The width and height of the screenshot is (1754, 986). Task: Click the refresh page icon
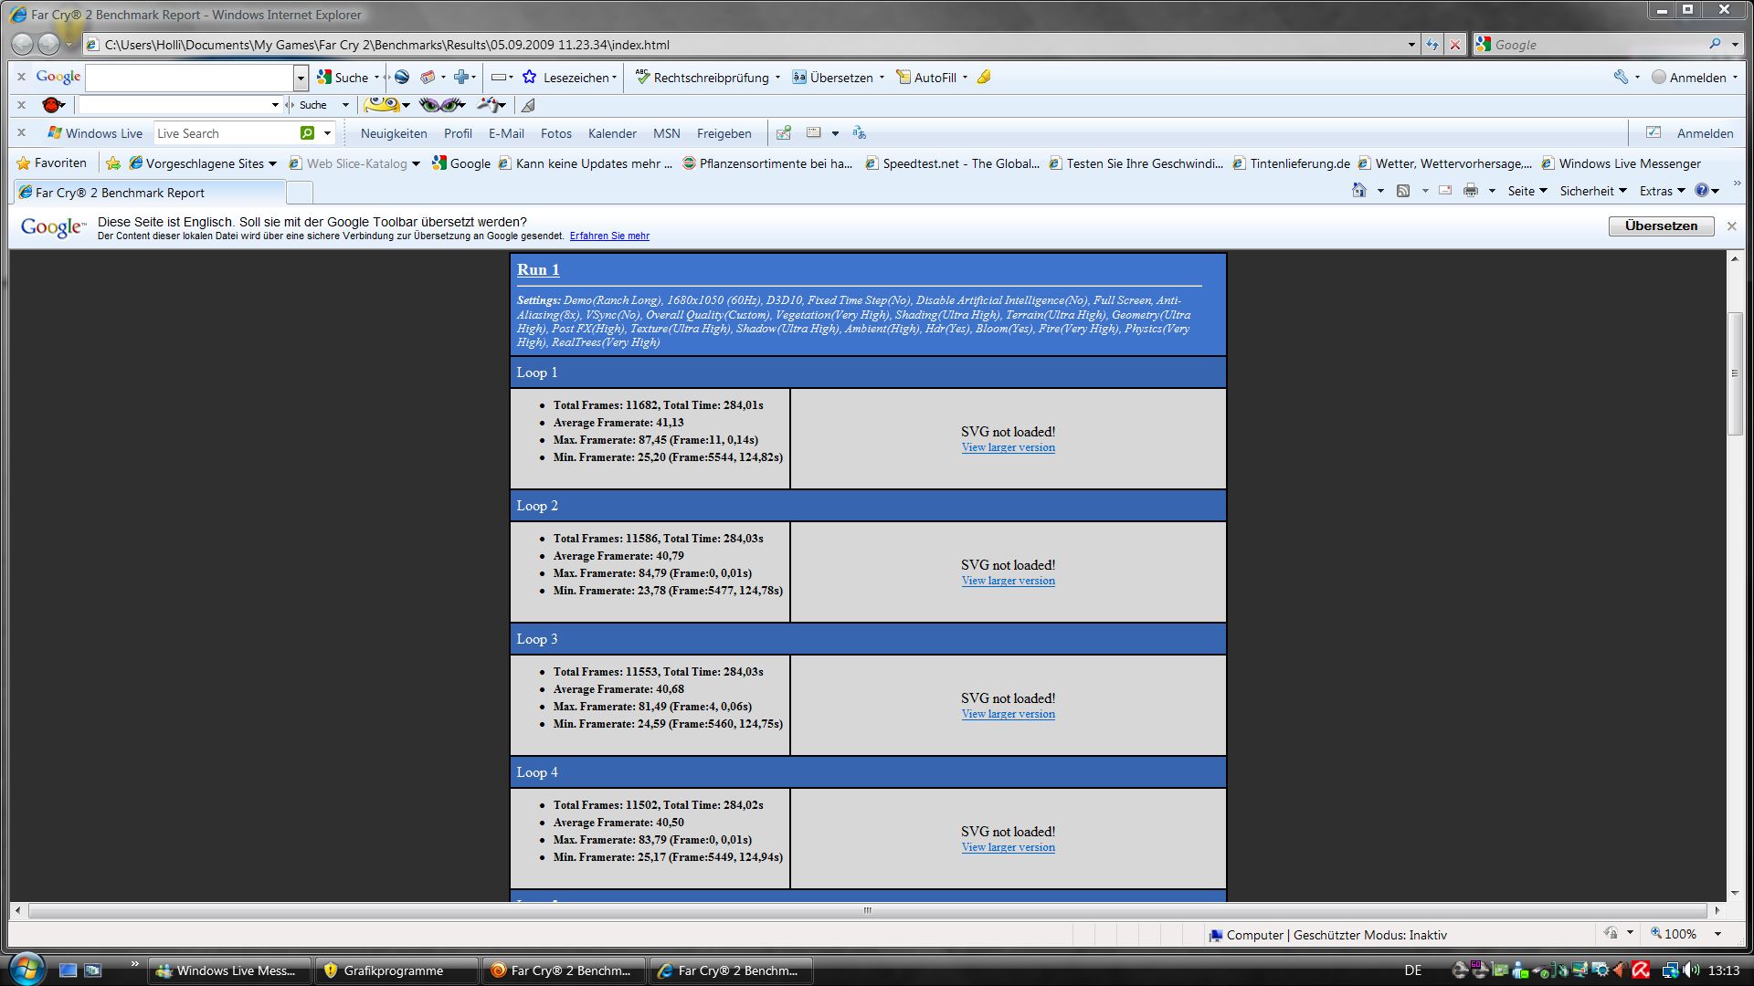pyautogui.click(x=1432, y=44)
